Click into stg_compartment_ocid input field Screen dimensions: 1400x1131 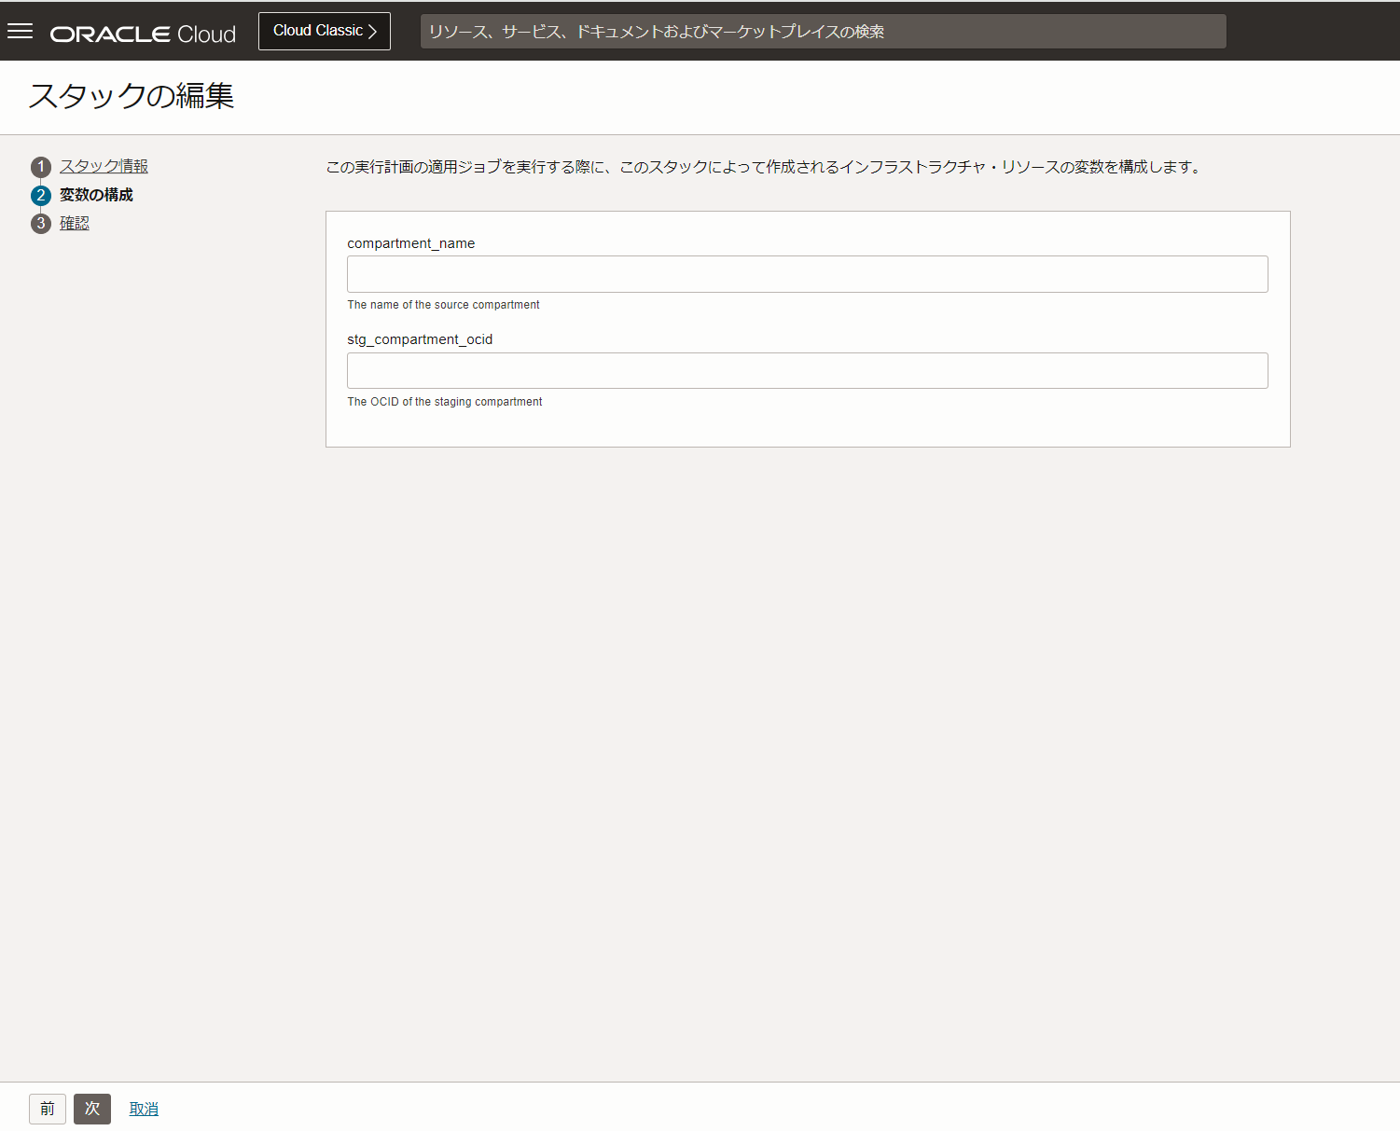807,370
